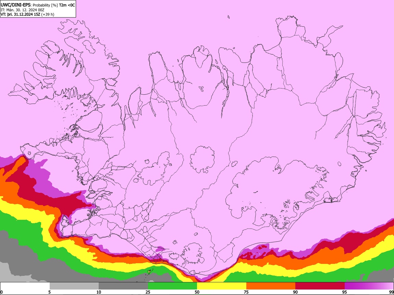Click the light gray 5-10 legend swatch
394x295 pixels.
click(x=74, y=286)
